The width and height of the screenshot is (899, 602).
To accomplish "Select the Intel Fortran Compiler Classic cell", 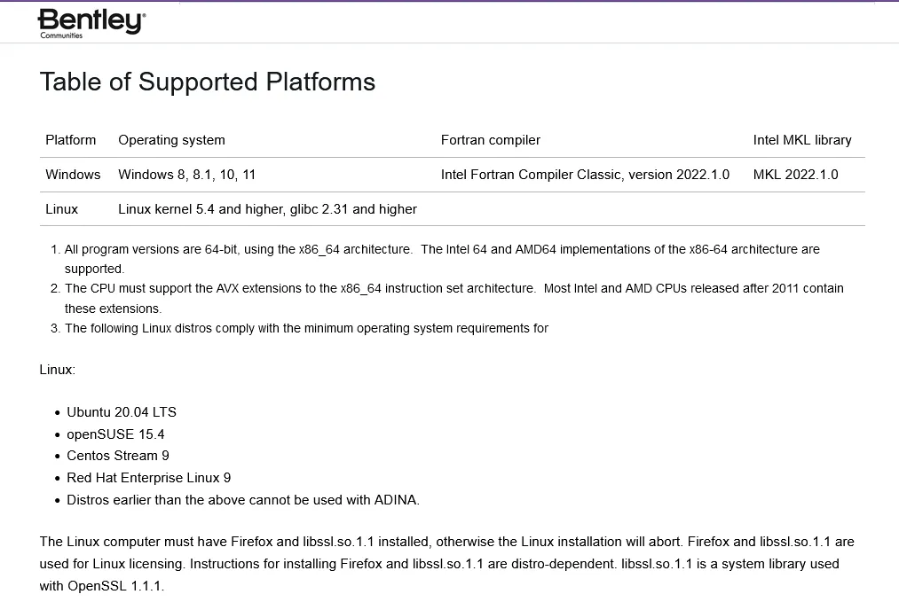I will [x=585, y=175].
